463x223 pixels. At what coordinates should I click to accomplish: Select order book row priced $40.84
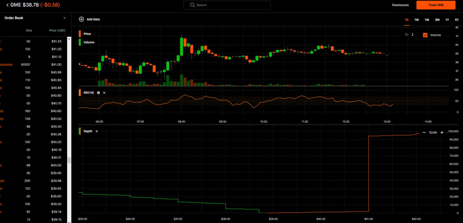(34, 88)
